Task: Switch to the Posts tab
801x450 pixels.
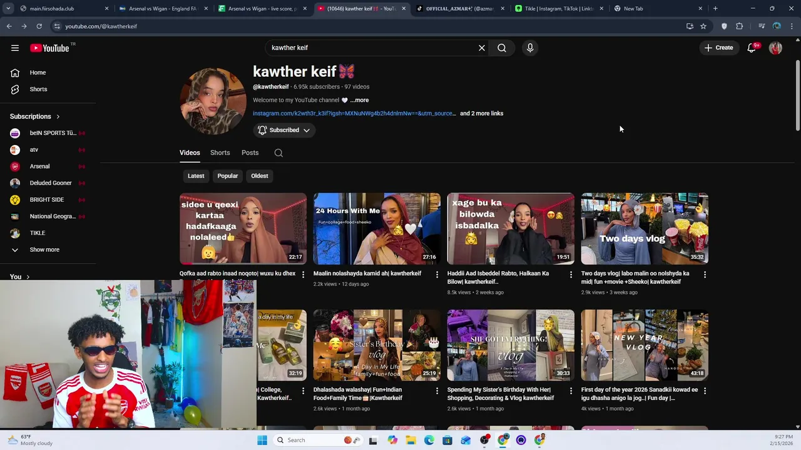Action: pyautogui.click(x=250, y=152)
